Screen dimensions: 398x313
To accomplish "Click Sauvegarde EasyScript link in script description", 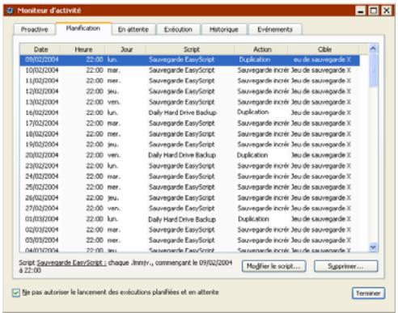I will [x=71, y=263].
